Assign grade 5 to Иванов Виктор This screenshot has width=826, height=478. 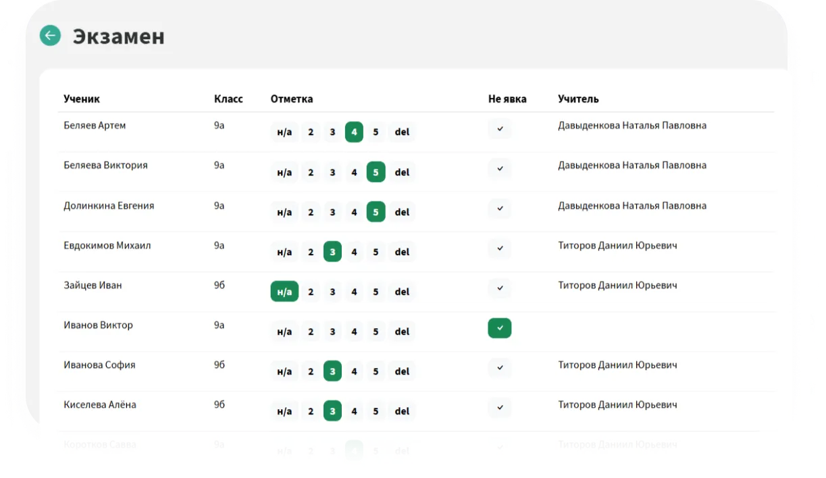coord(376,332)
